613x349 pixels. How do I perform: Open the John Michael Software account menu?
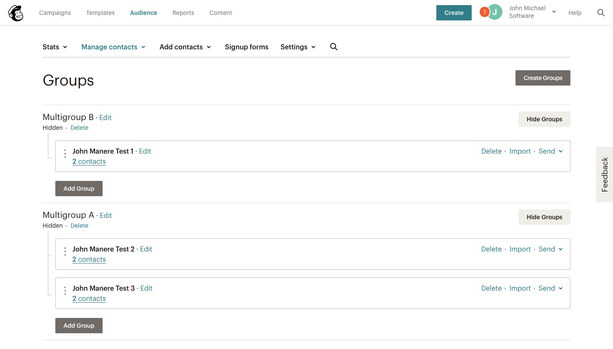click(532, 12)
